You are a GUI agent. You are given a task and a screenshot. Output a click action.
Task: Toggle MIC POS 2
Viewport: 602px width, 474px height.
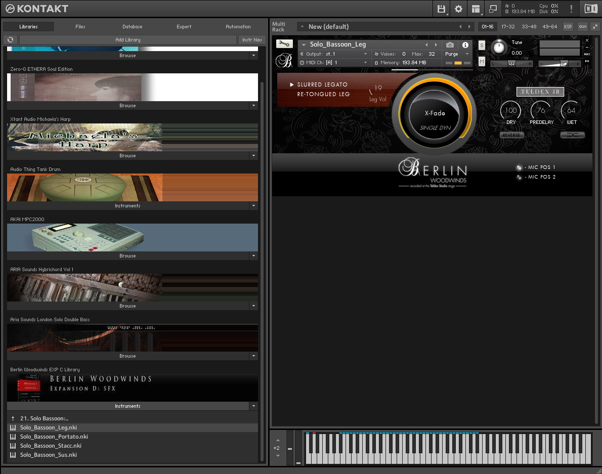tap(519, 177)
